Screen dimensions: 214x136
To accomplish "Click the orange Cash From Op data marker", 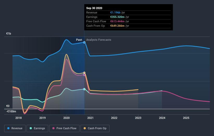I will [x=84, y=73].
